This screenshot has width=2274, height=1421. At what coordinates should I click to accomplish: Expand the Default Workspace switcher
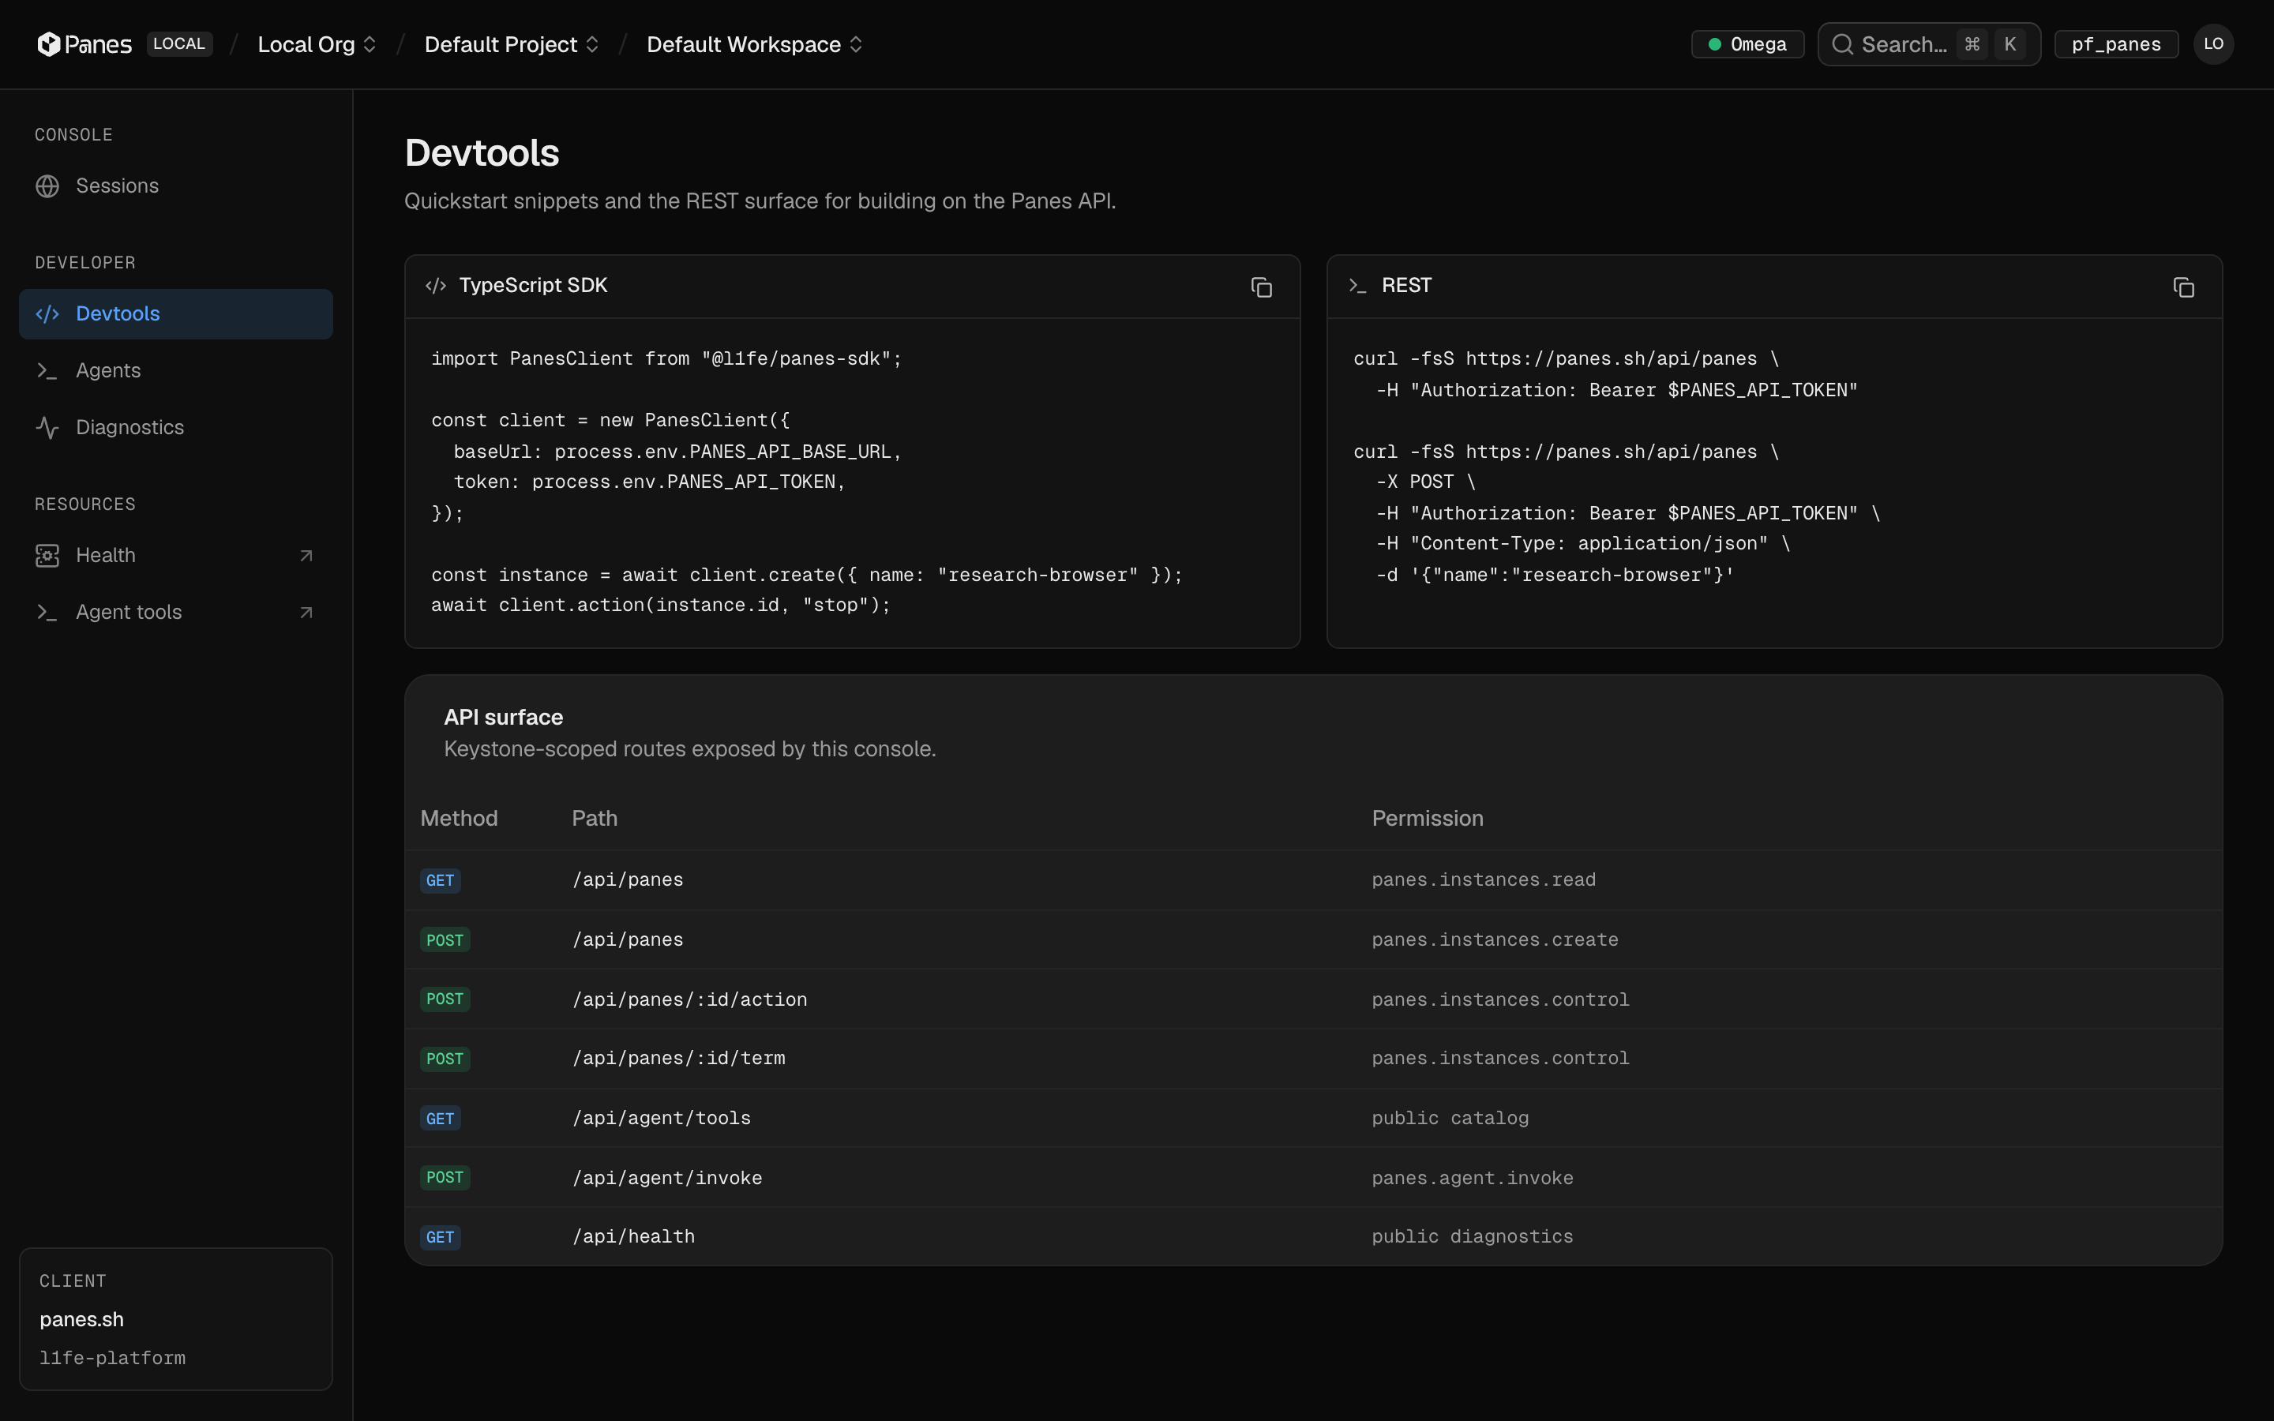[755, 44]
